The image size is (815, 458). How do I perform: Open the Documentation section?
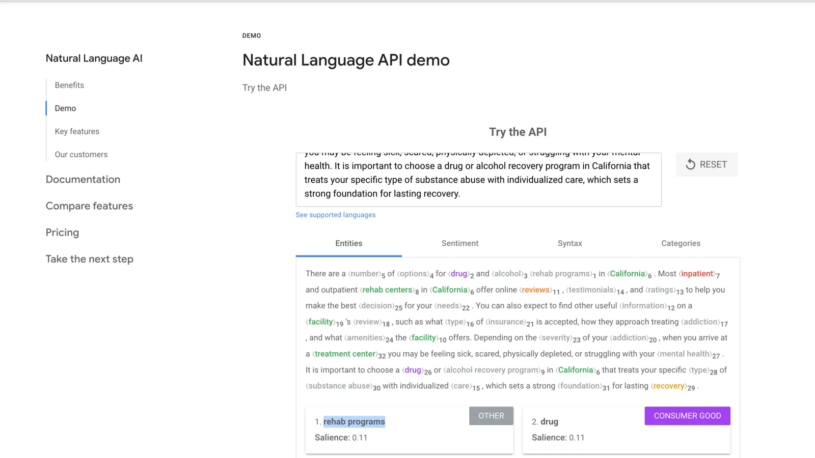[x=83, y=179]
